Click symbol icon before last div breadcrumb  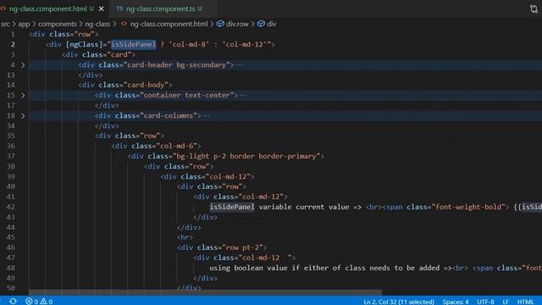(x=261, y=24)
